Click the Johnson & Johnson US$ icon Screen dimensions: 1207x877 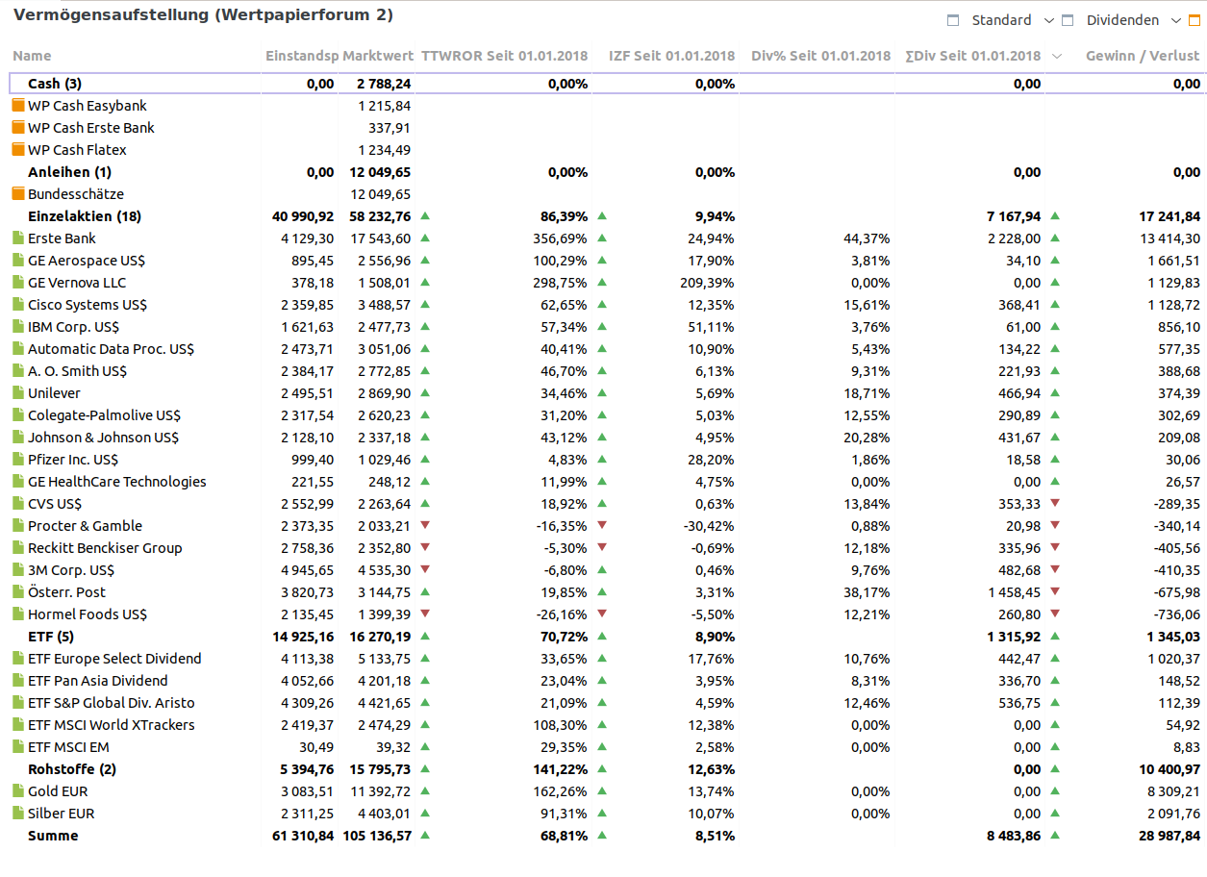click(x=18, y=437)
